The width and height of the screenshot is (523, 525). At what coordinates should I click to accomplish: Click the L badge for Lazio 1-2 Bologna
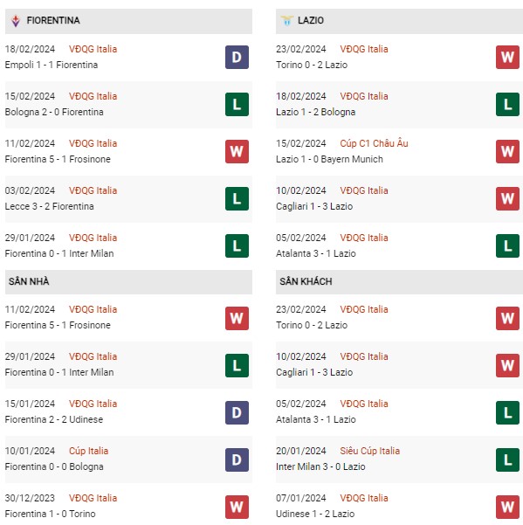[x=507, y=105]
